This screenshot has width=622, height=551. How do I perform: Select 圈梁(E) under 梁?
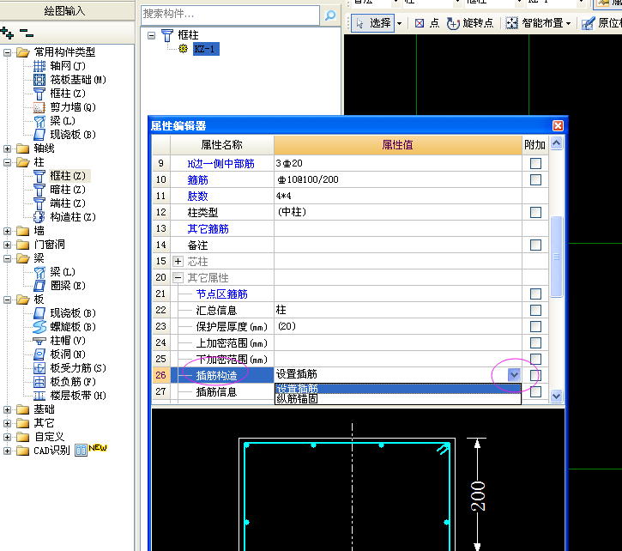(67, 286)
